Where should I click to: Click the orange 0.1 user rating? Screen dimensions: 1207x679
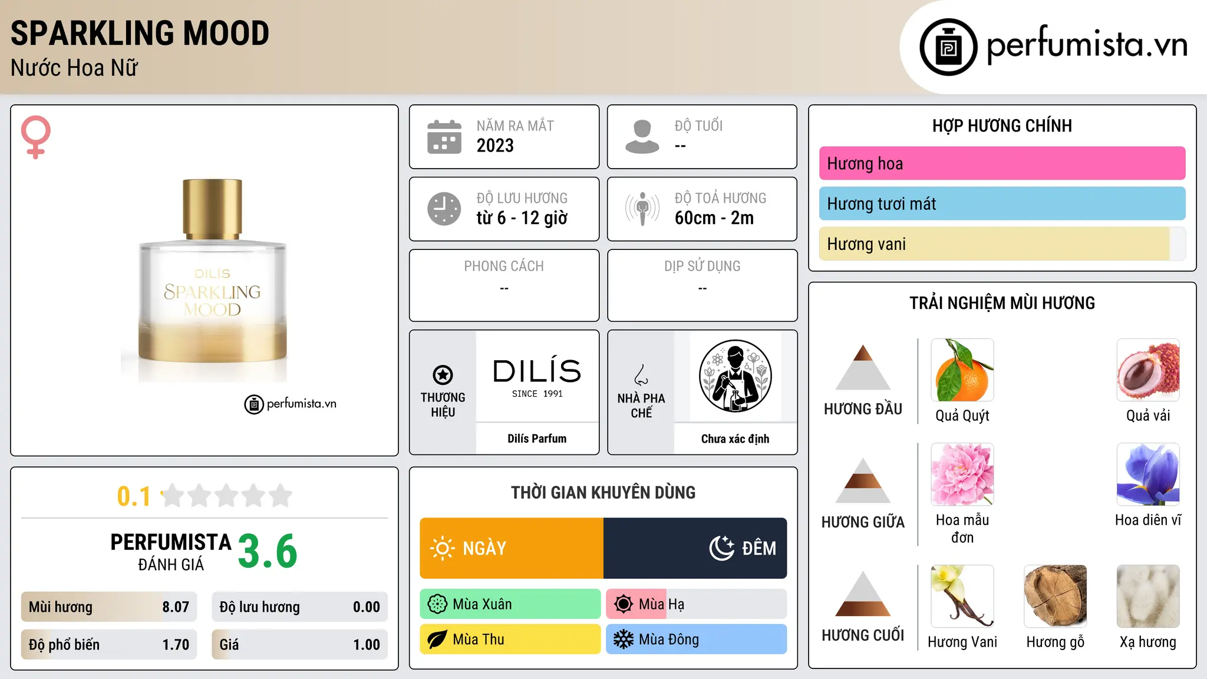[x=134, y=496]
